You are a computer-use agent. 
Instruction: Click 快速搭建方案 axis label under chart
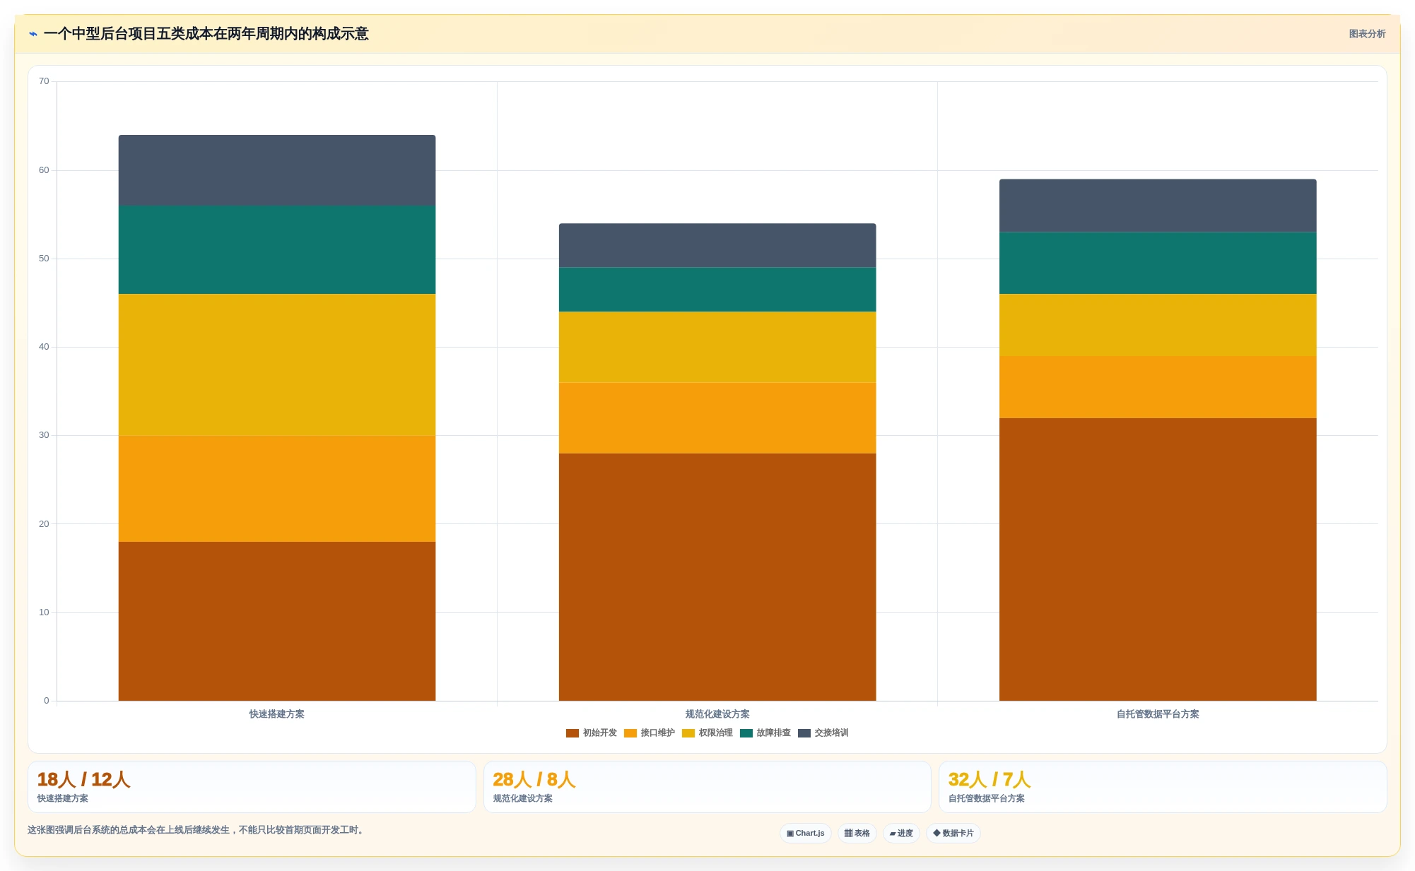pyautogui.click(x=277, y=714)
